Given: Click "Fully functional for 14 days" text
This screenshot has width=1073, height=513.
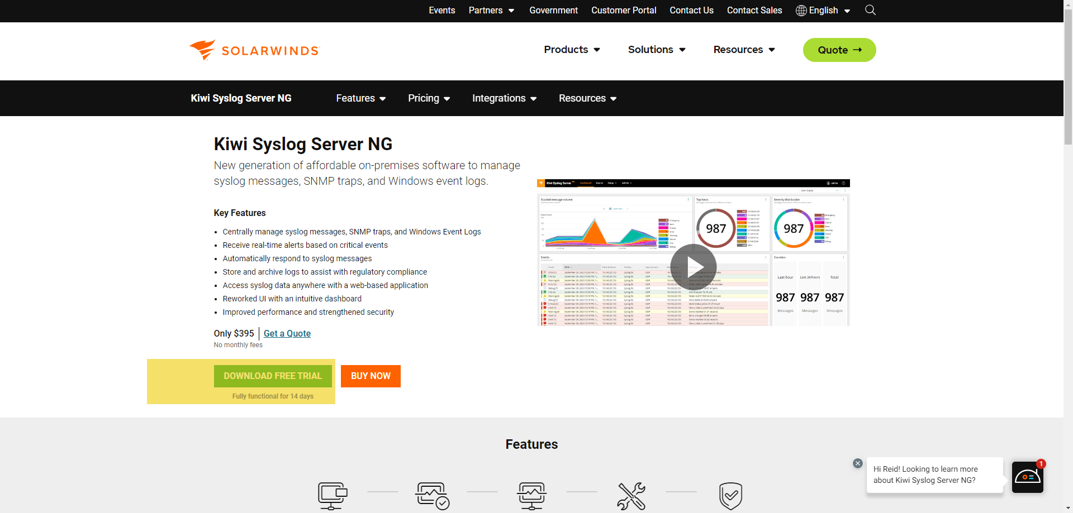Looking at the screenshot, I should point(273,396).
